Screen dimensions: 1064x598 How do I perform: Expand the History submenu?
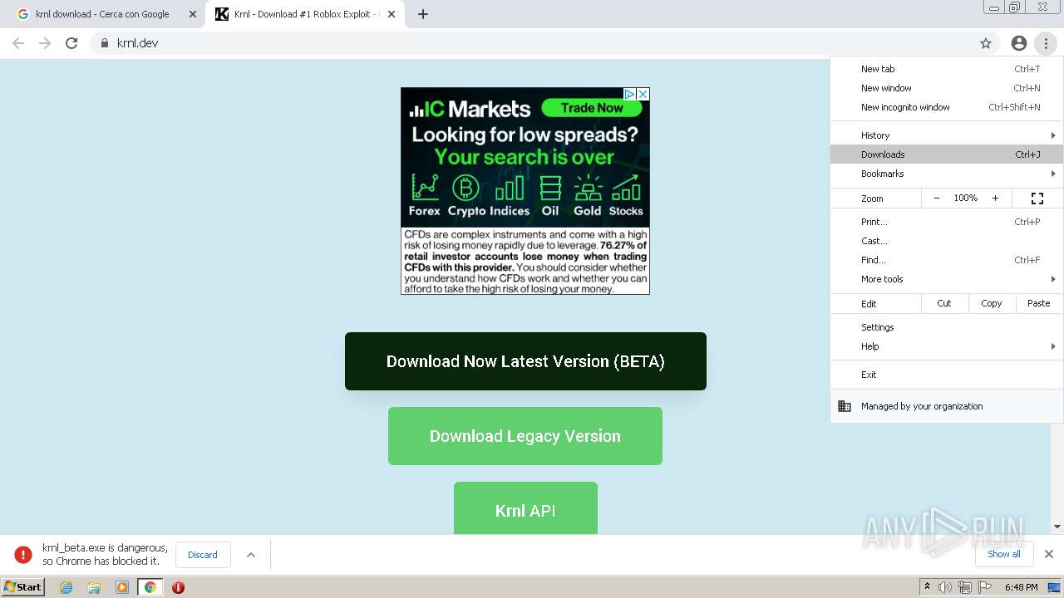947,135
